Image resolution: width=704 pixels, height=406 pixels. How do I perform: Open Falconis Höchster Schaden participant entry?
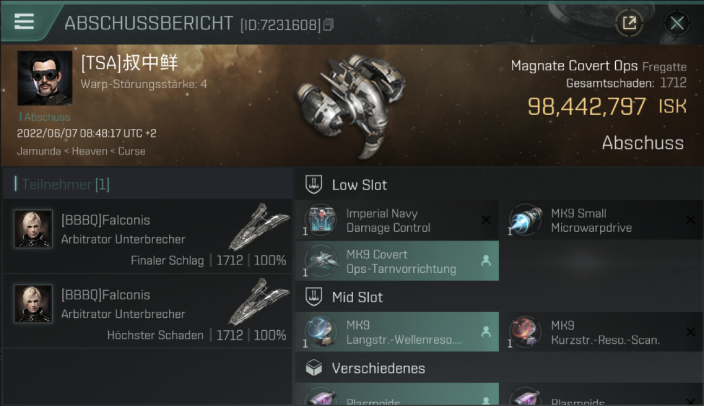147,311
